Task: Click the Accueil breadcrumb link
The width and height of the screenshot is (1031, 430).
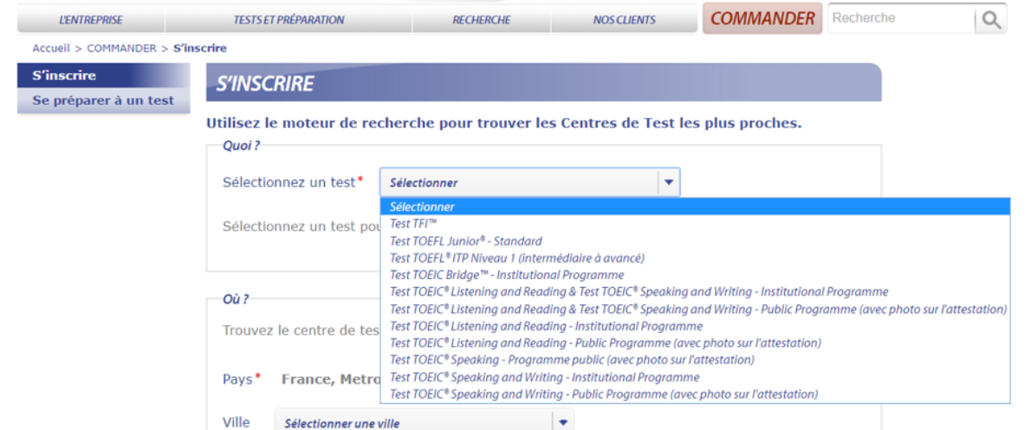Action: click(50, 49)
